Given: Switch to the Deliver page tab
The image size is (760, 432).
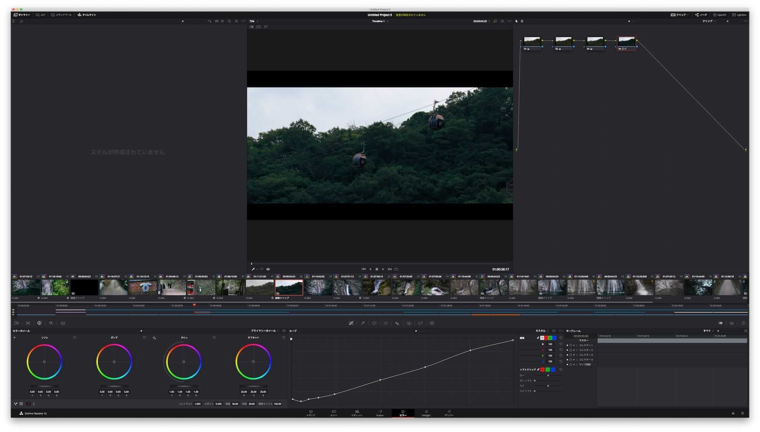Looking at the screenshot, I should click(x=449, y=413).
